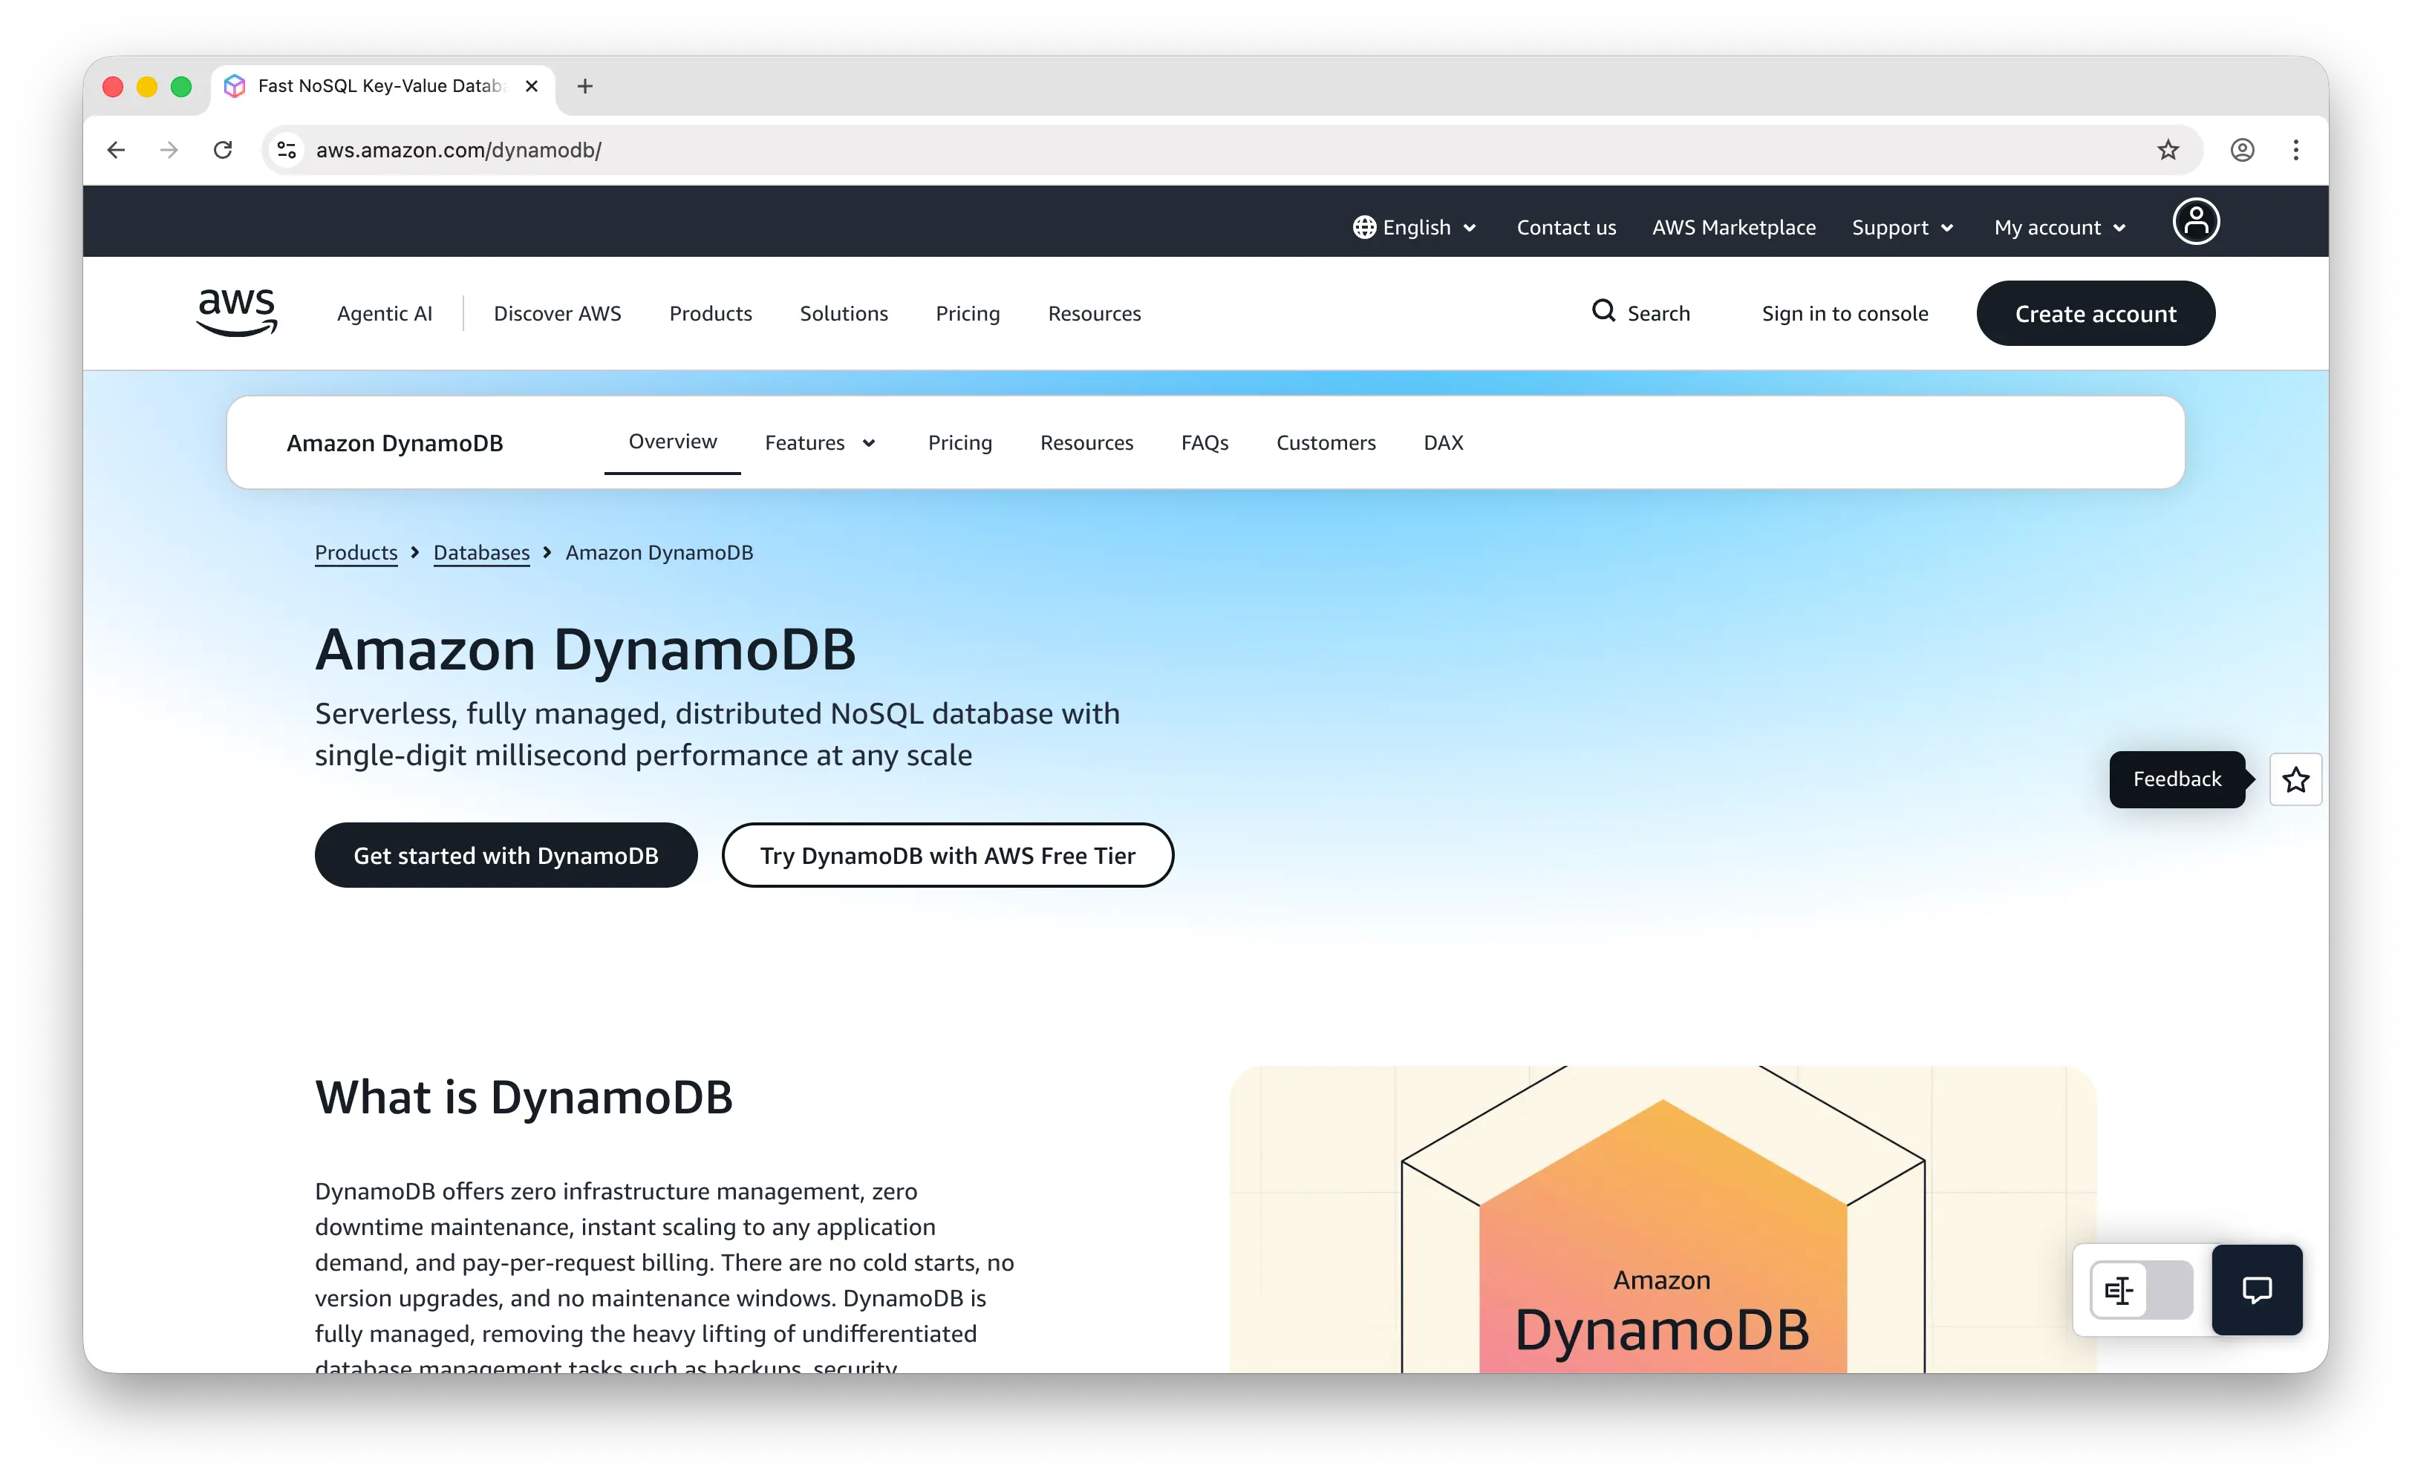This screenshot has width=2412, height=1483.
Task: Open the search magnifier icon
Action: [1603, 312]
